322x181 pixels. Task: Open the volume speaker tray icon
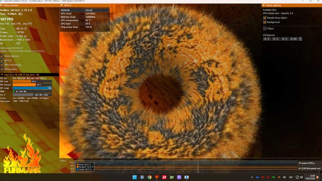pyautogui.click(x=301, y=177)
